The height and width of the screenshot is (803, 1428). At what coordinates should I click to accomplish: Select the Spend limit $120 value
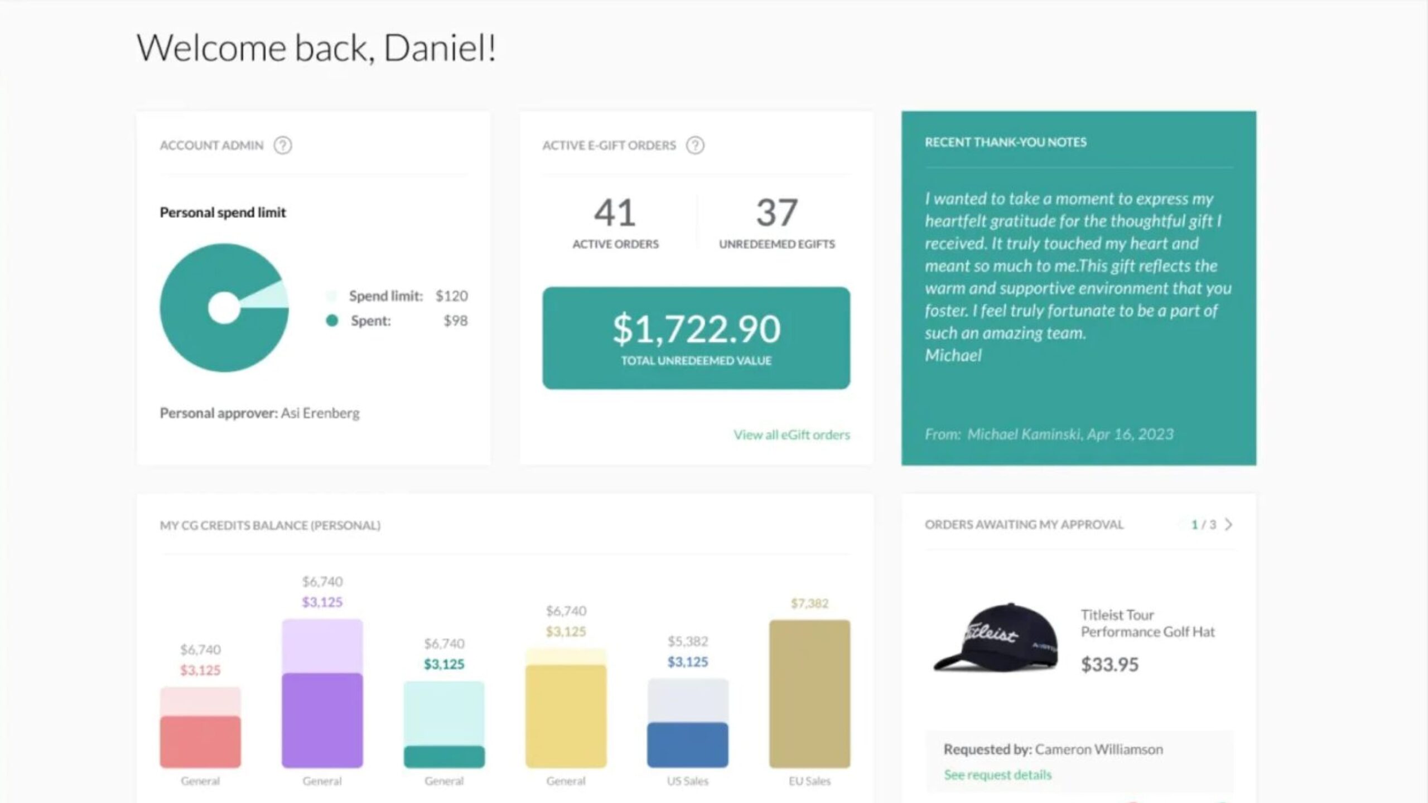pyautogui.click(x=451, y=296)
